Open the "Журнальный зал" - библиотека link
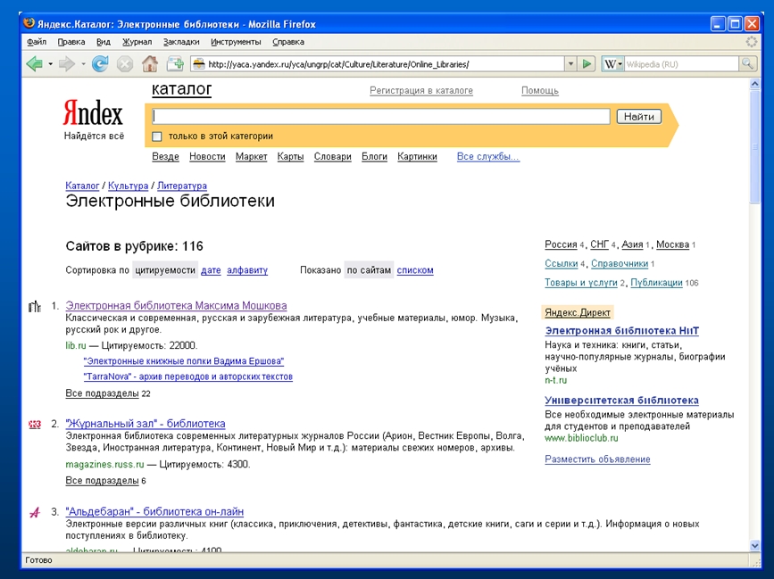774x579 pixels. pyautogui.click(x=146, y=424)
